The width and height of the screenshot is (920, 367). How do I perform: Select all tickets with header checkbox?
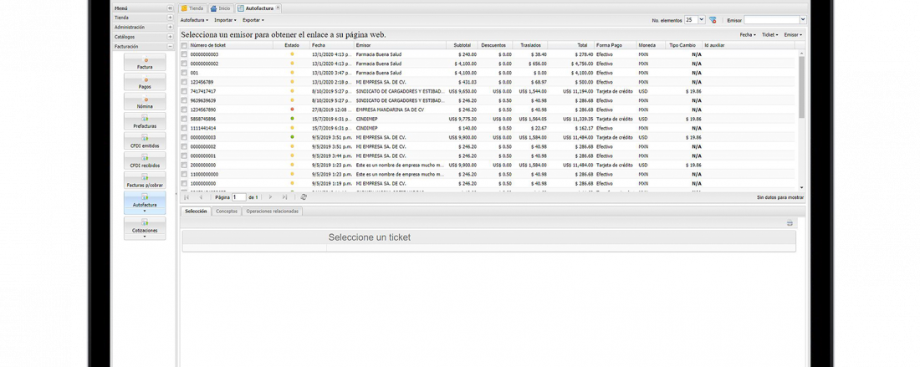pyautogui.click(x=184, y=45)
